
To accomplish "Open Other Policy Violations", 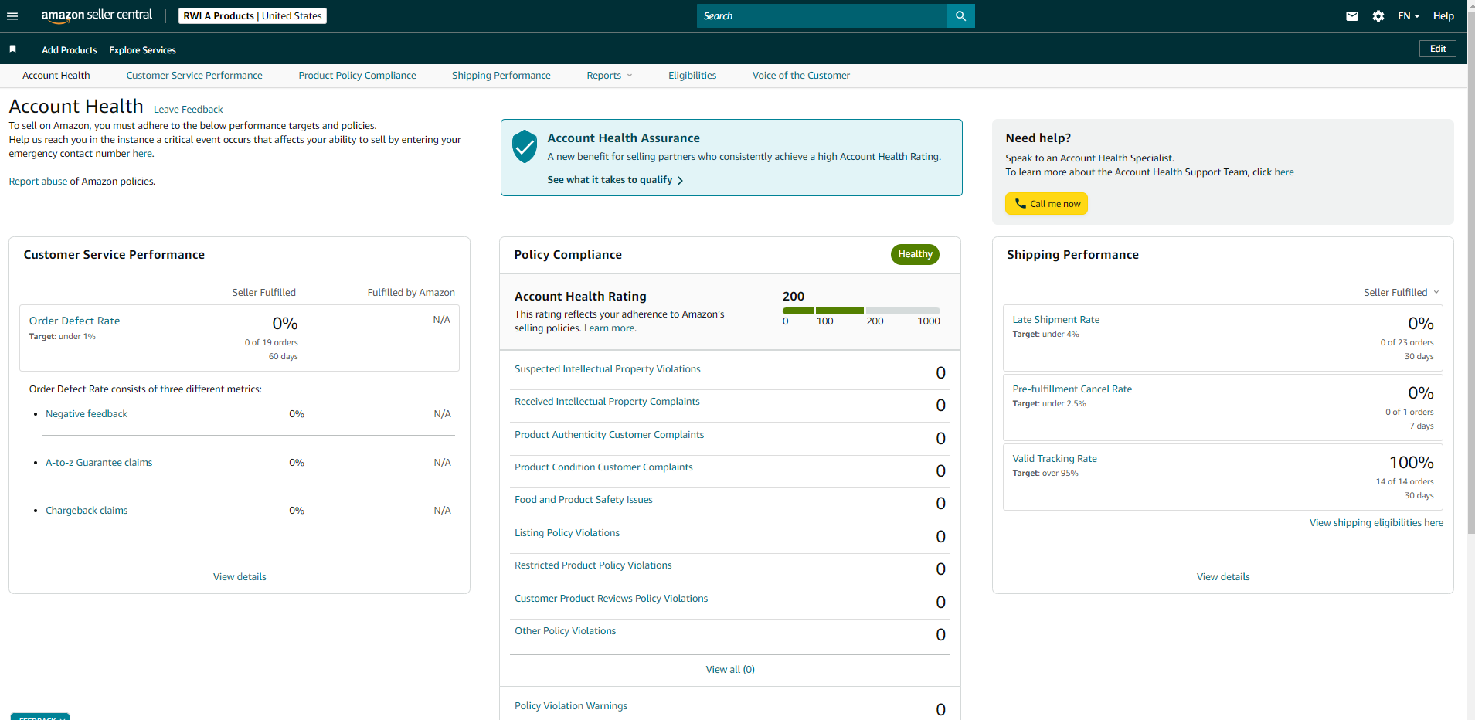I will coord(566,631).
